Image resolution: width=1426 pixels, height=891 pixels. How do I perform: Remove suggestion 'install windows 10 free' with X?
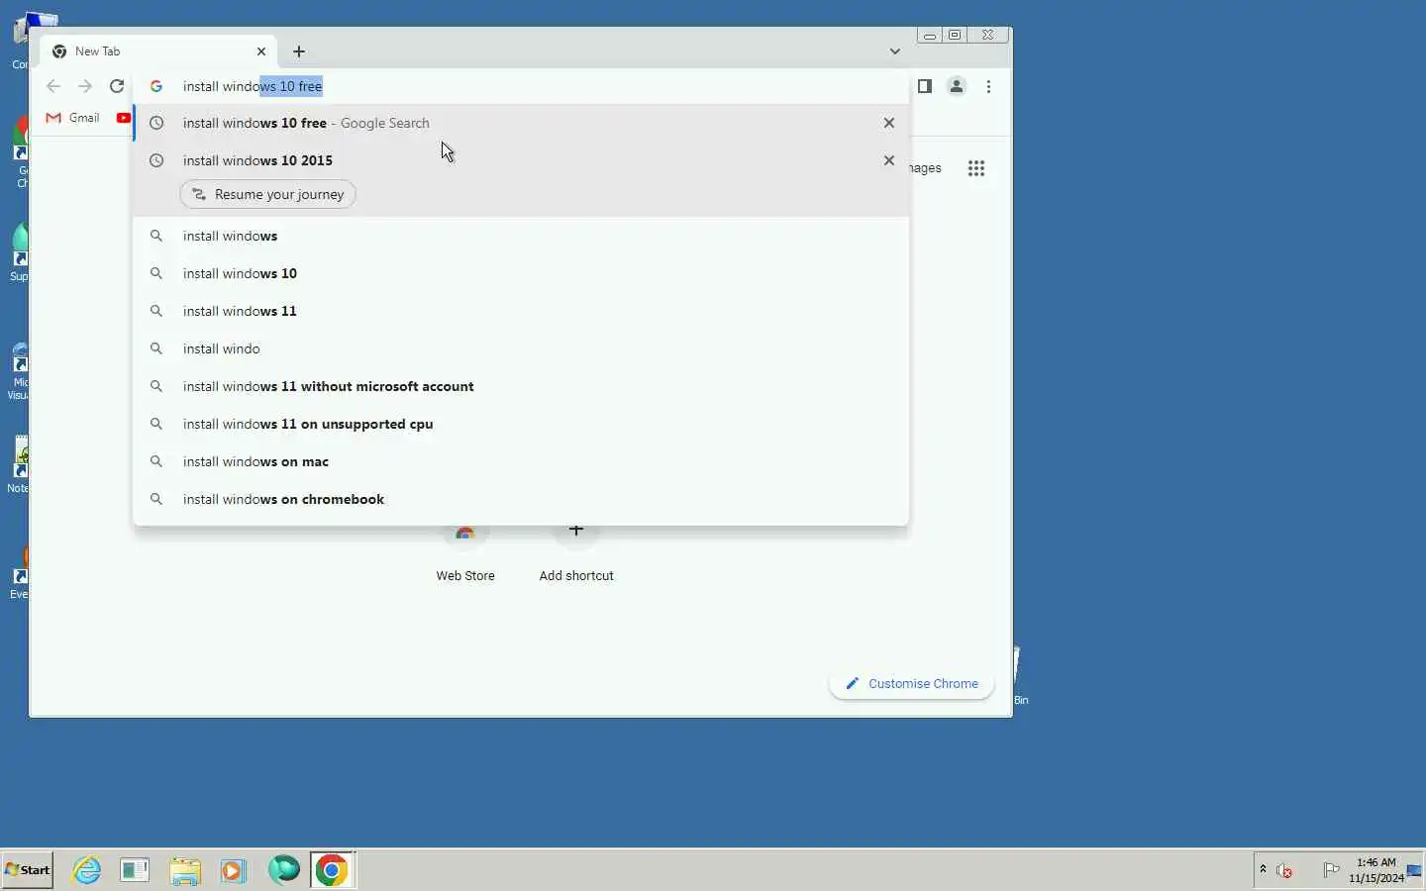(889, 123)
